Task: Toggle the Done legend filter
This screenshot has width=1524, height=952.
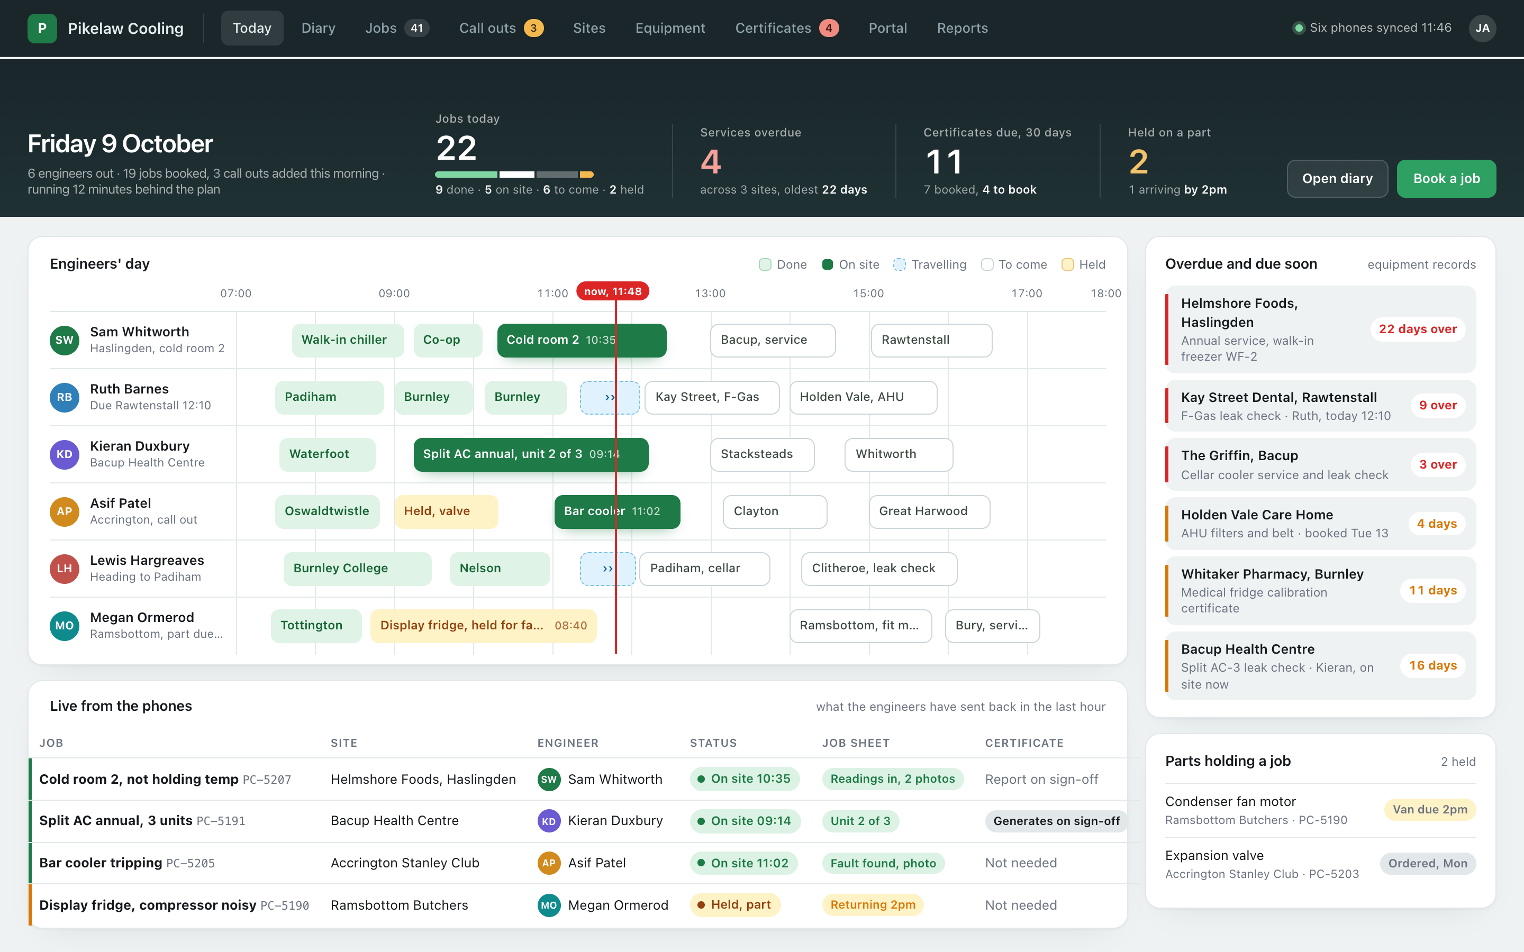Action: 783,264
